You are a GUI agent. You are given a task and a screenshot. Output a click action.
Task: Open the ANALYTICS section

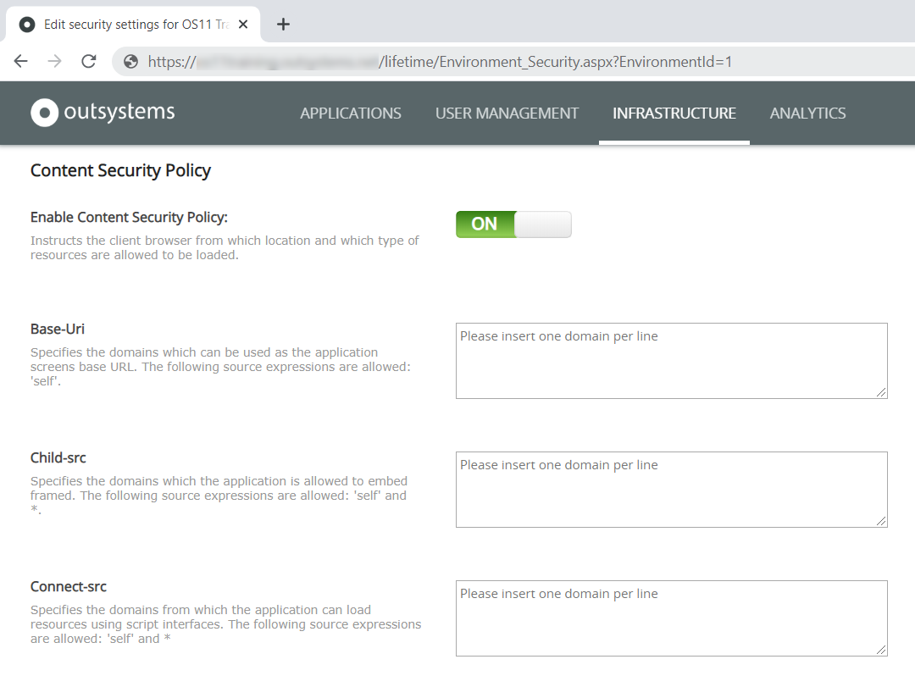click(807, 113)
